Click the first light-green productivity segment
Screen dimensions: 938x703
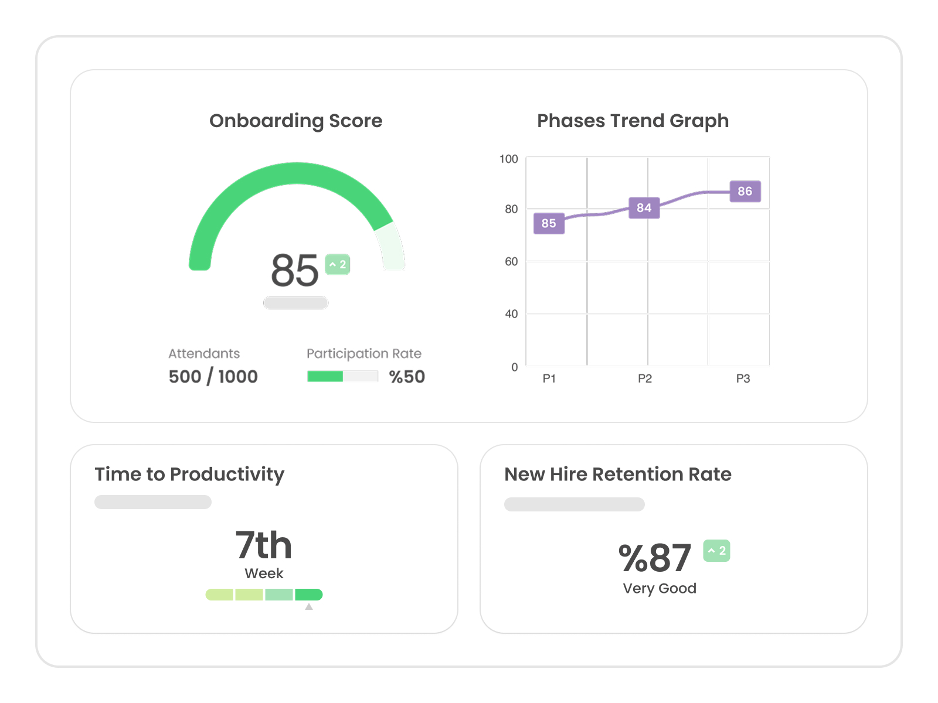click(219, 595)
